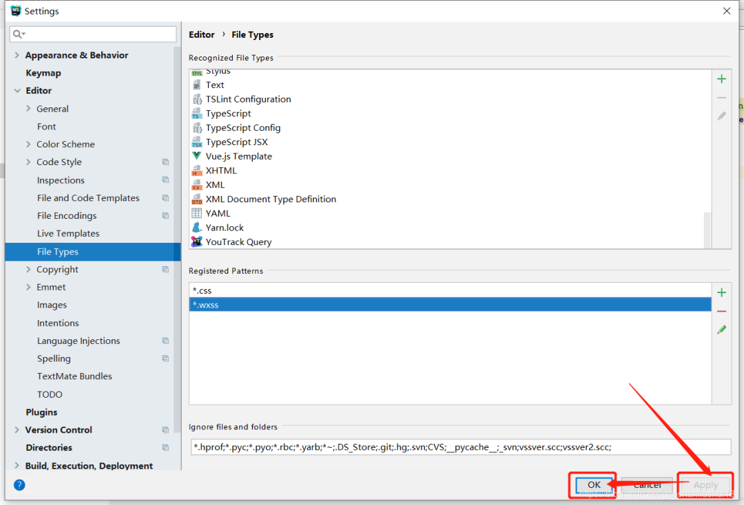
Task: Open the settings help icon
Action: click(x=19, y=484)
